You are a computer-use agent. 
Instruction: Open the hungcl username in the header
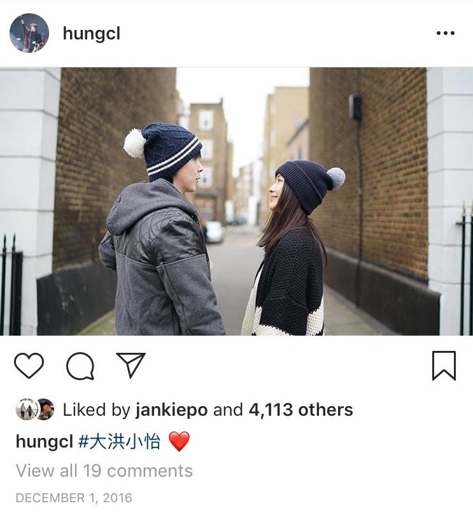92,33
